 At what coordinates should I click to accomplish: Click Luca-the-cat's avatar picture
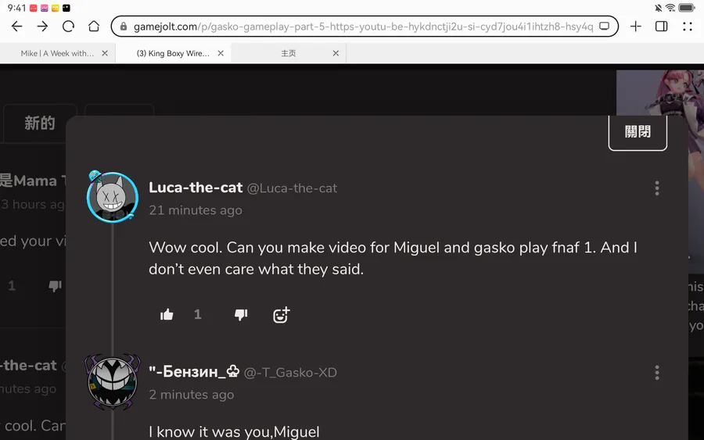point(113,197)
